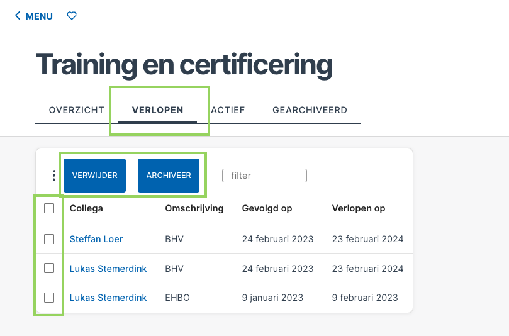This screenshot has height=336, width=509.
Task: Click the Archiveer button
Action: [169, 176]
